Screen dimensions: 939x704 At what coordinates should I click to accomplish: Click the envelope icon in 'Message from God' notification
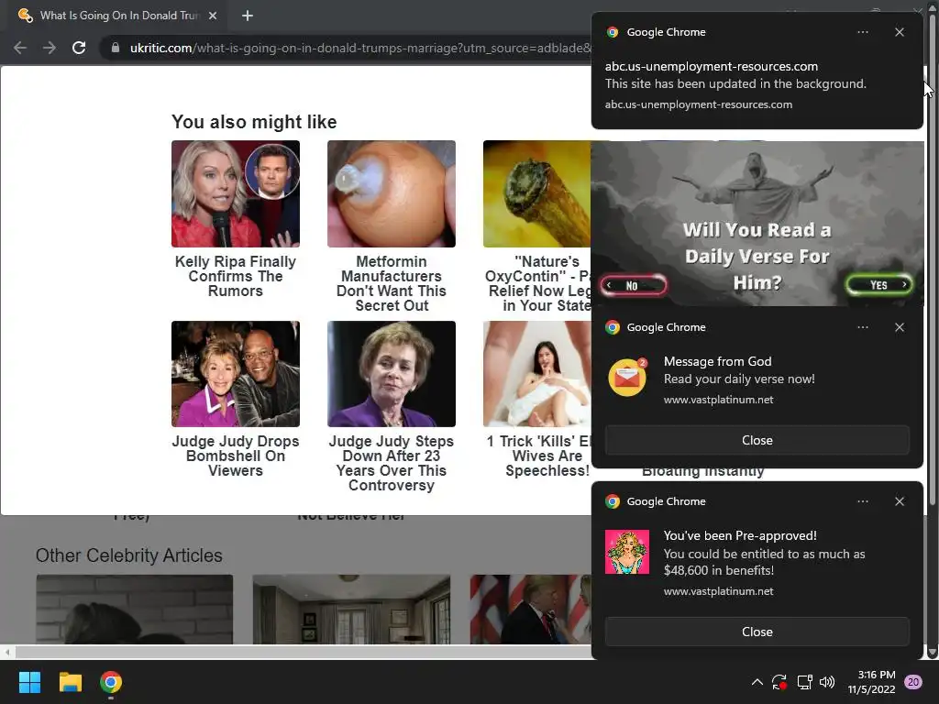[x=627, y=377]
